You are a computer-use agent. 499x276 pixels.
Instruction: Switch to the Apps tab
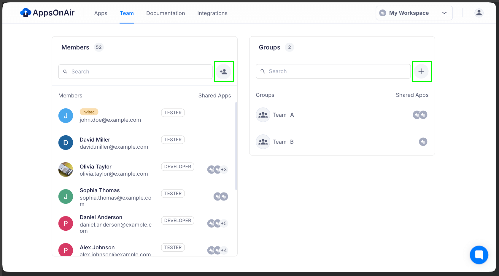pos(101,13)
